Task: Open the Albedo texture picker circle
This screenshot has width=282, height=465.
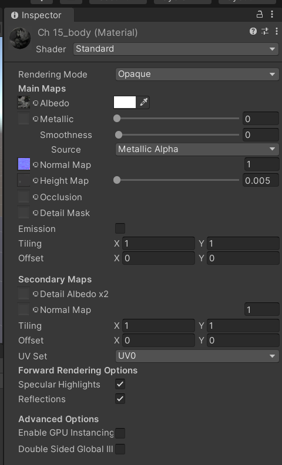Action: pos(36,103)
